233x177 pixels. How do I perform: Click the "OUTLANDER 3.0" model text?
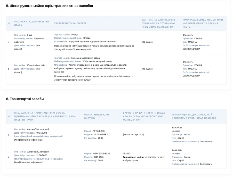[102, 134]
